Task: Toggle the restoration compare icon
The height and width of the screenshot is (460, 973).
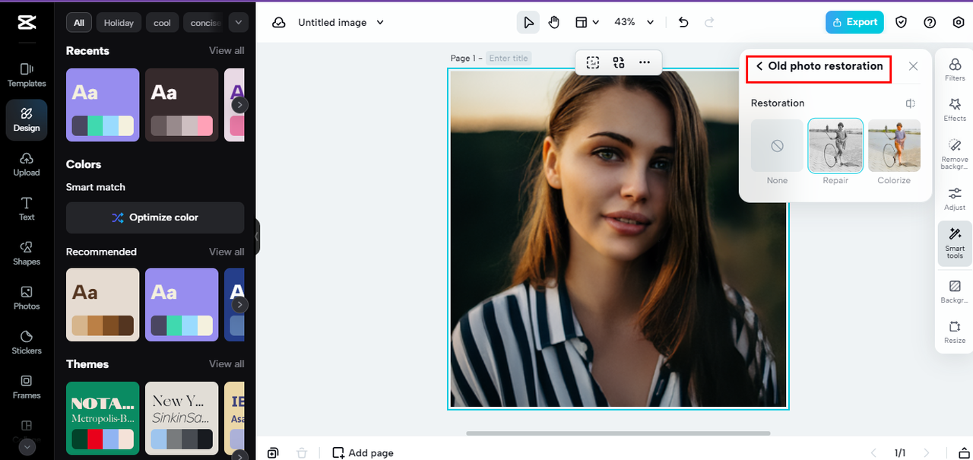Action: click(x=910, y=103)
